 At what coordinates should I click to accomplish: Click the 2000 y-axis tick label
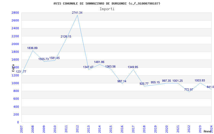point(15,44)
